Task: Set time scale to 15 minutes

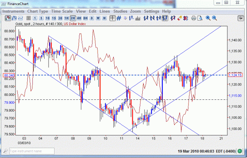Action: [x=54, y=18]
